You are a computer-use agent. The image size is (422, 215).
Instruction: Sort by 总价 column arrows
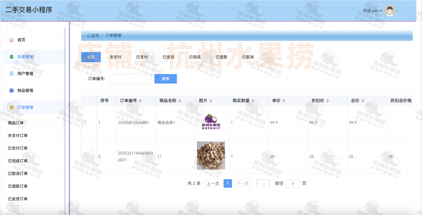[363, 100]
